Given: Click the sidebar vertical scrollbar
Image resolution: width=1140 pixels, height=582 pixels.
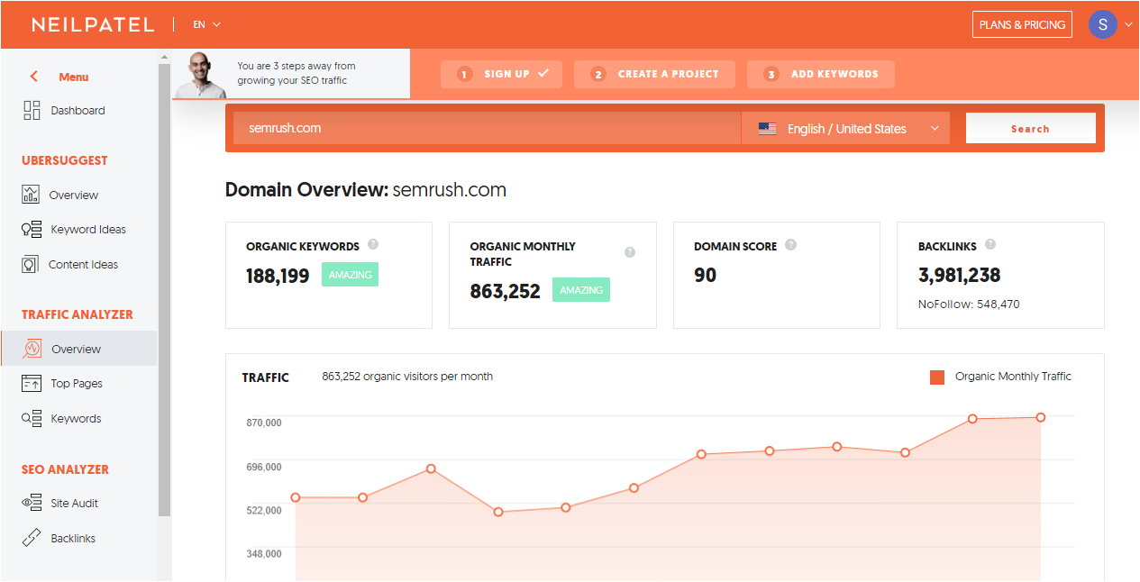Looking at the screenshot, I should point(164,288).
